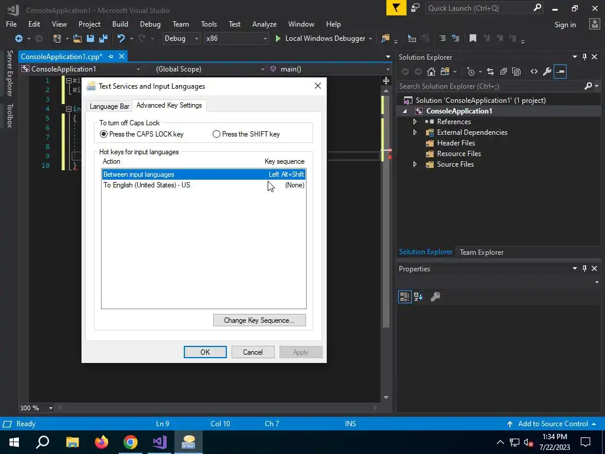
Task: Click the Preview Selected Items icon
Action: 560,72
